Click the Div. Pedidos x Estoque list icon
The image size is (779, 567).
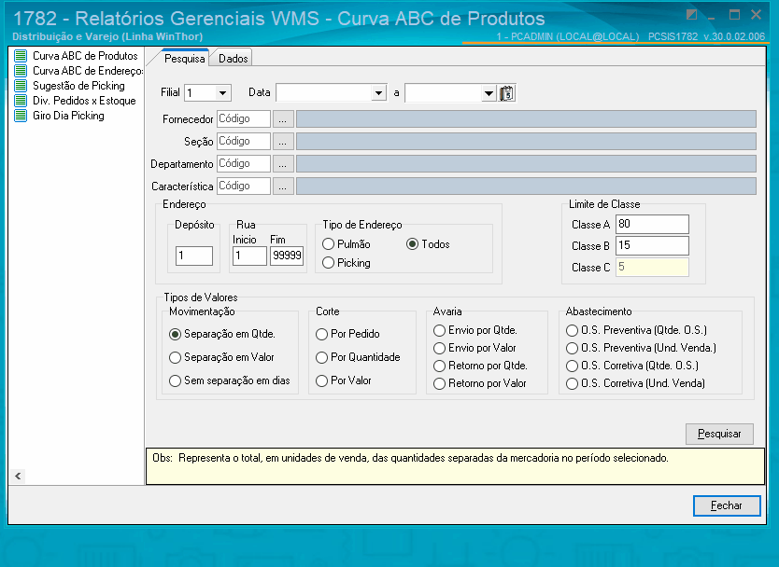[21, 101]
